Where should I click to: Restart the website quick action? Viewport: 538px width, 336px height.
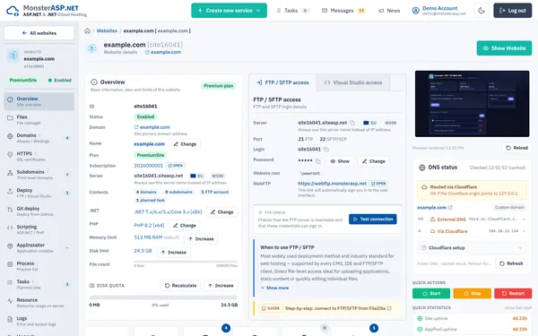point(513,294)
